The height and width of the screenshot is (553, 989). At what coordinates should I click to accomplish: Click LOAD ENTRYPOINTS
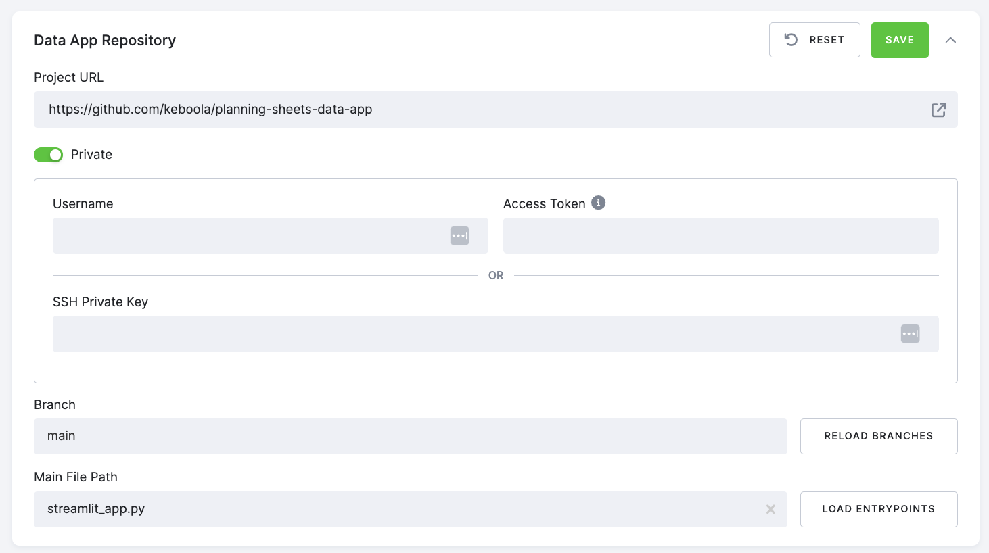878,509
